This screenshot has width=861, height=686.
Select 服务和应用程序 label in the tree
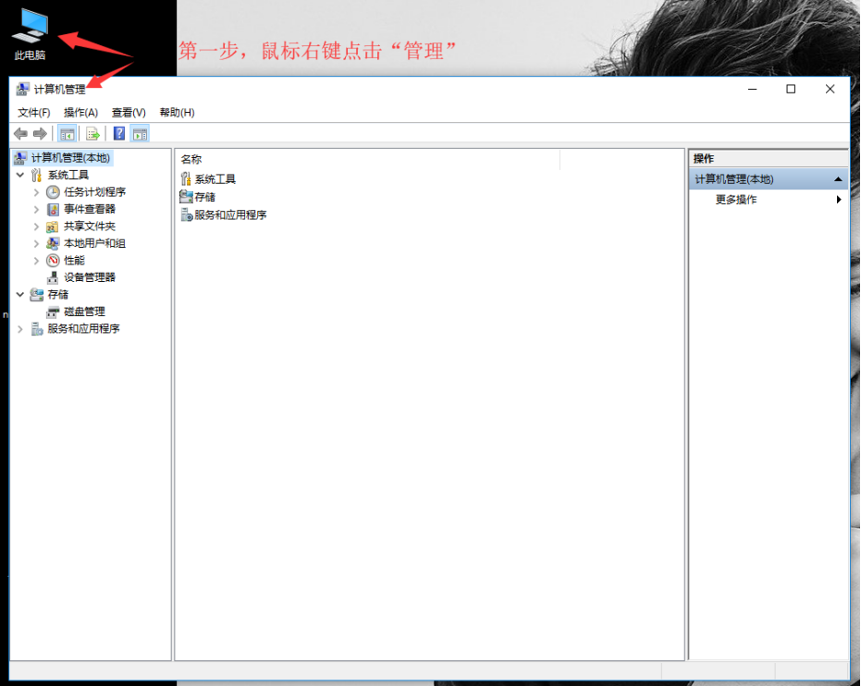[83, 329]
